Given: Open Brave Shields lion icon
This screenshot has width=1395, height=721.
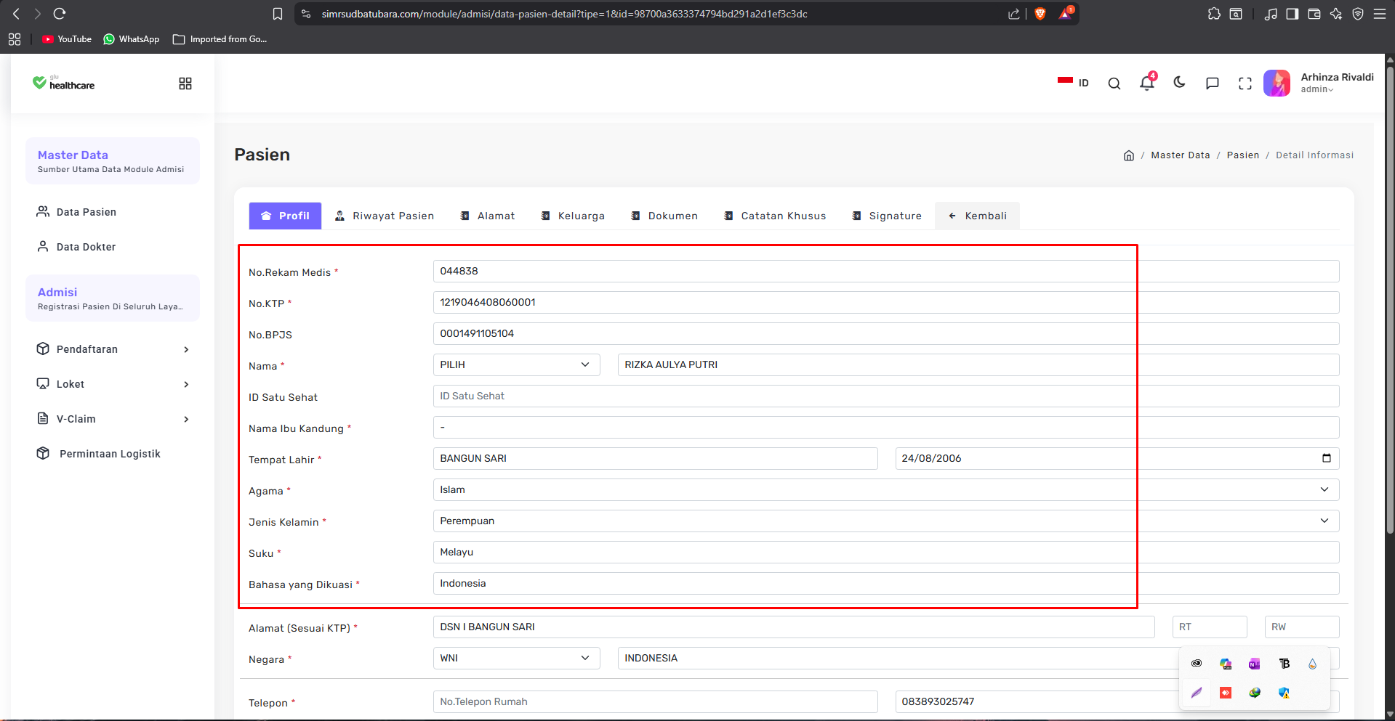Looking at the screenshot, I should [1040, 14].
